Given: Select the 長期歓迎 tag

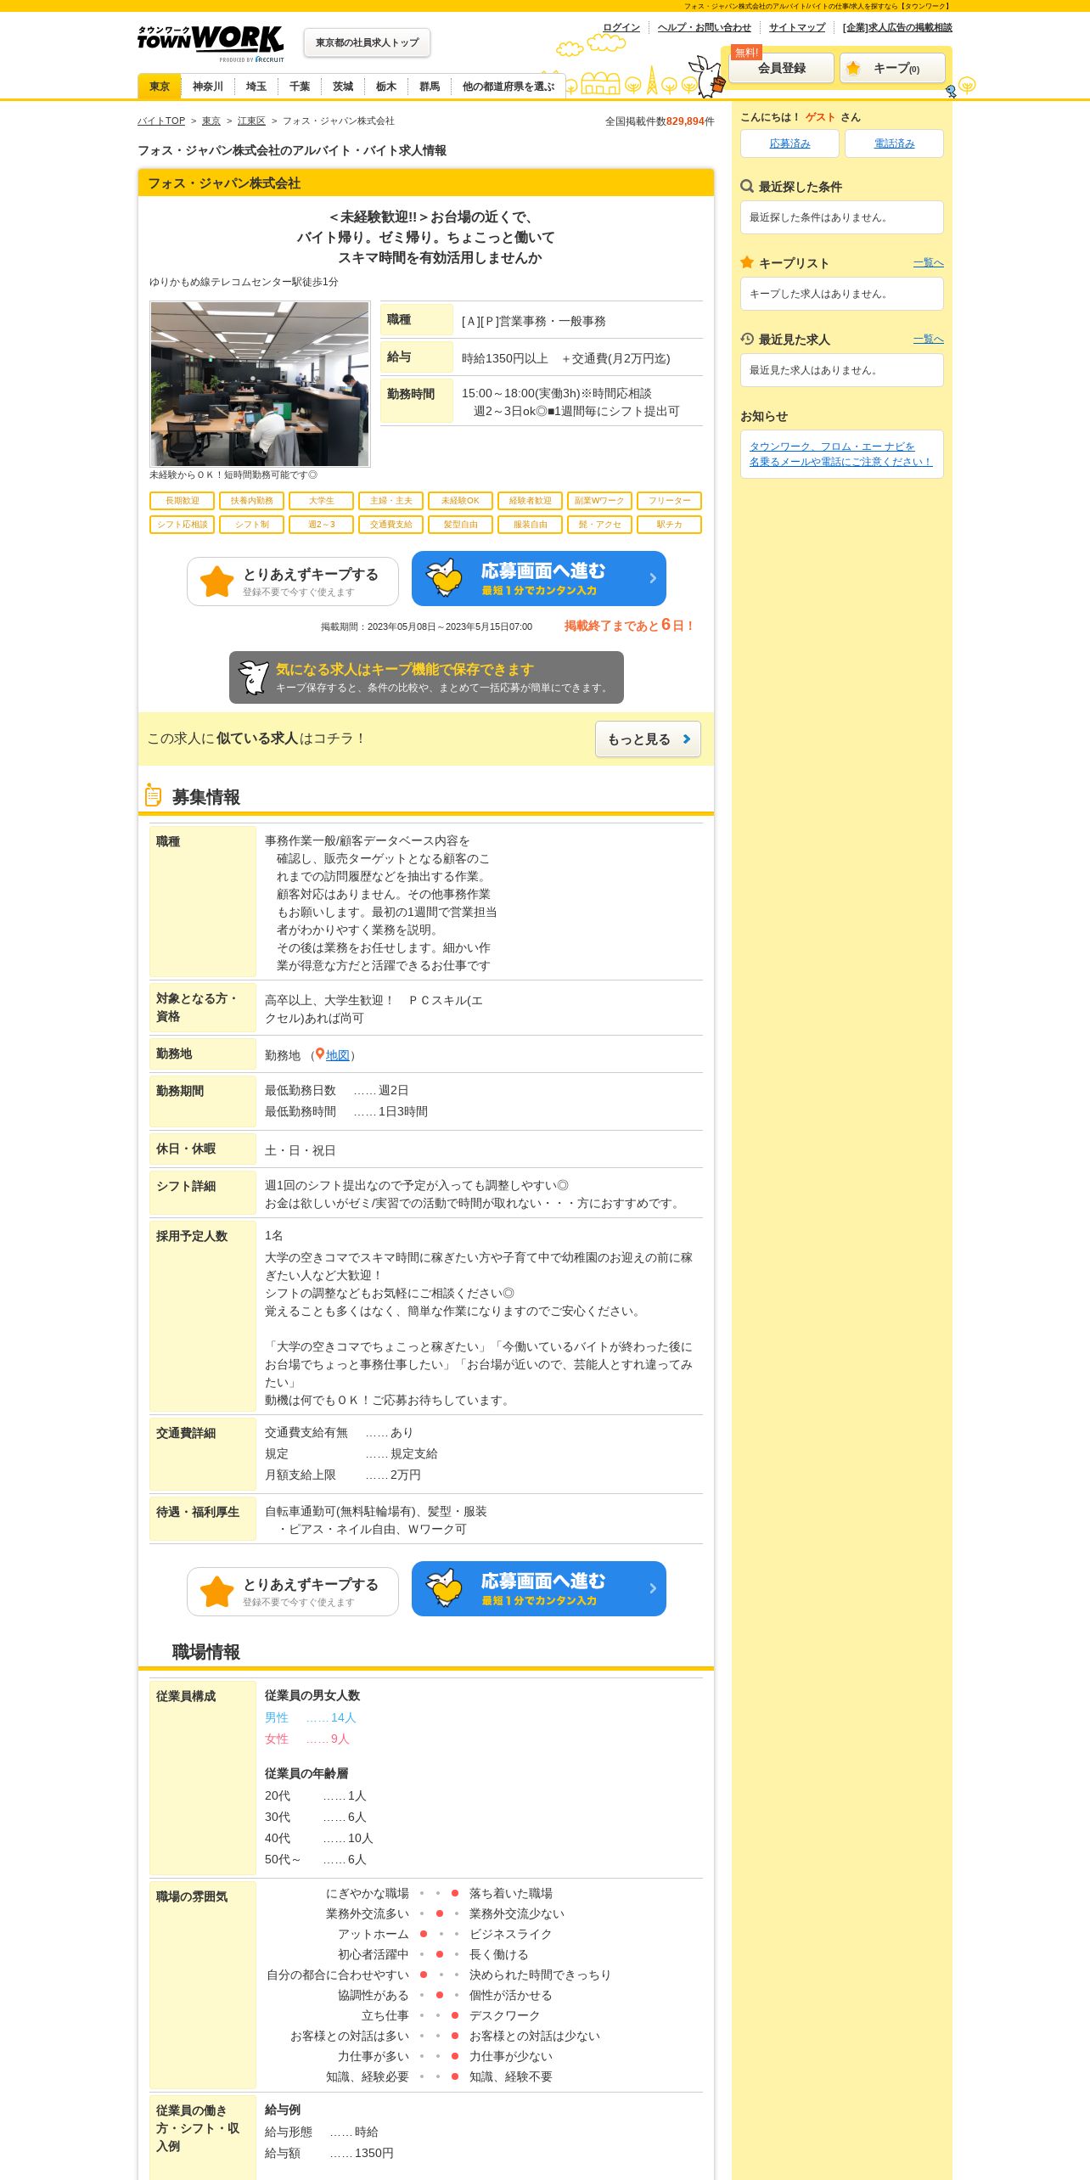Looking at the screenshot, I should point(182,501).
